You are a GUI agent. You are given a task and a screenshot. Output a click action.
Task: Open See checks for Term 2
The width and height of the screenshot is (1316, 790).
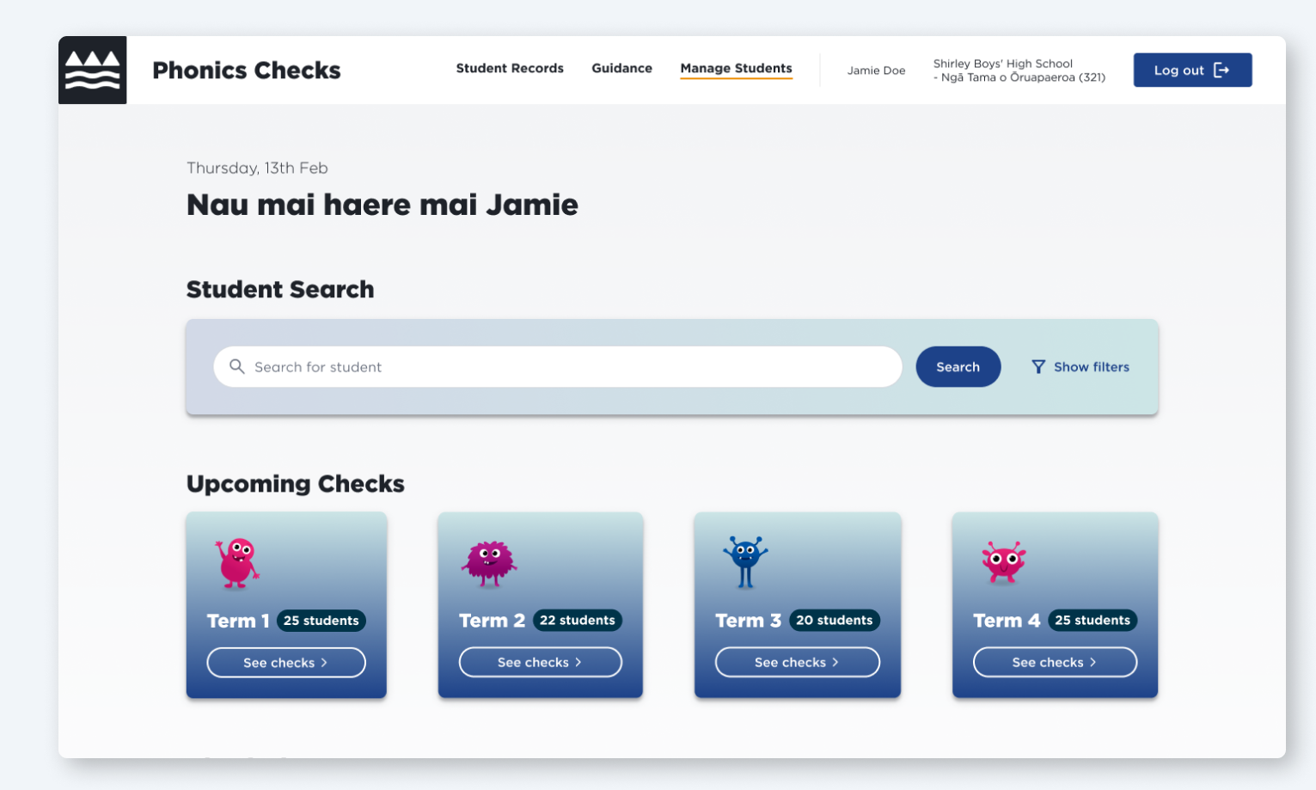540,663
